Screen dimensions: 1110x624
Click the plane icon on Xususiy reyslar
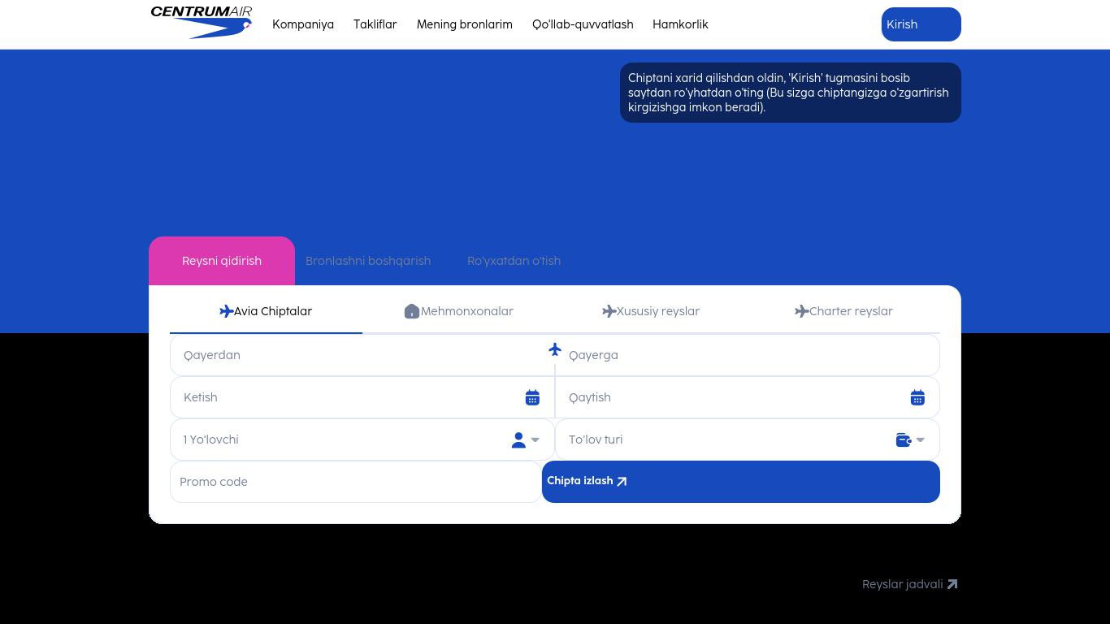[x=609, y=311]
